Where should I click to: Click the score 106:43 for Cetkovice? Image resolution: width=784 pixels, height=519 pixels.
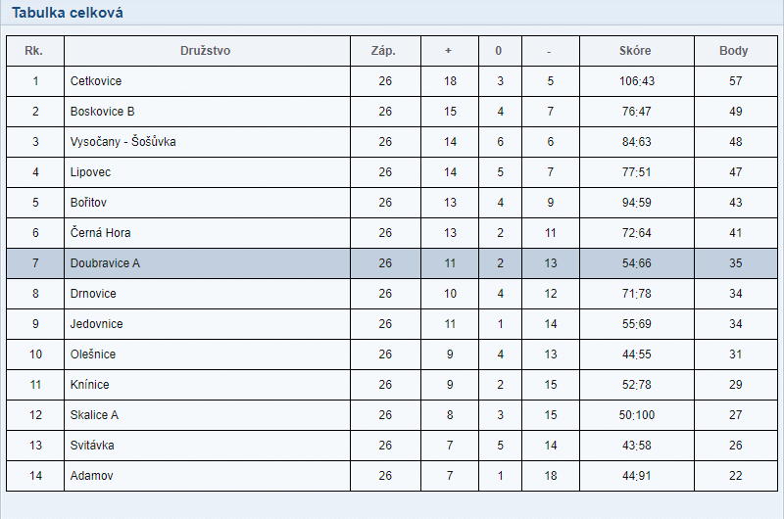636,81
